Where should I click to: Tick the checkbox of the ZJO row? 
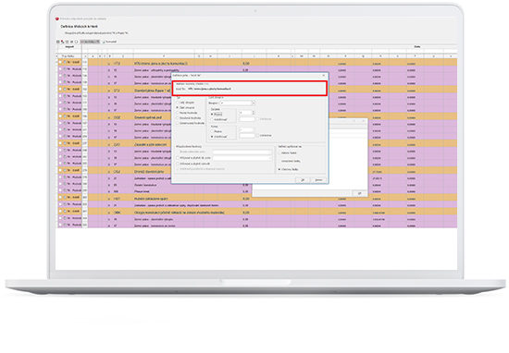60,143
